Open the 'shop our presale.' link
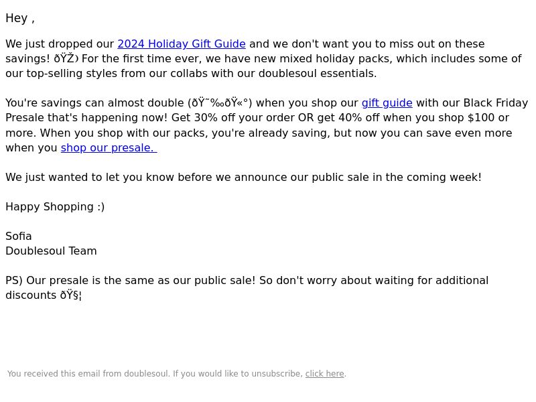 pos(109,147)
